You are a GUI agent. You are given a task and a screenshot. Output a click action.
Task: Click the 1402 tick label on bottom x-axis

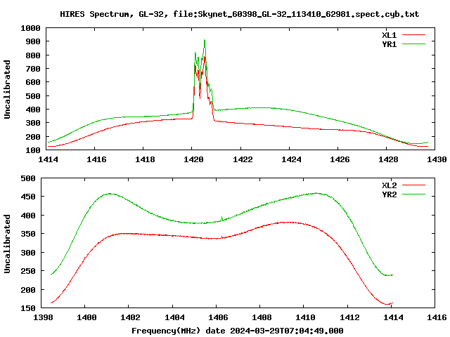coord(130,317)
